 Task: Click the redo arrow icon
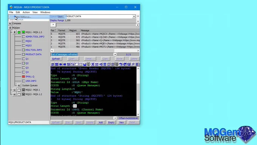(125, 64)
